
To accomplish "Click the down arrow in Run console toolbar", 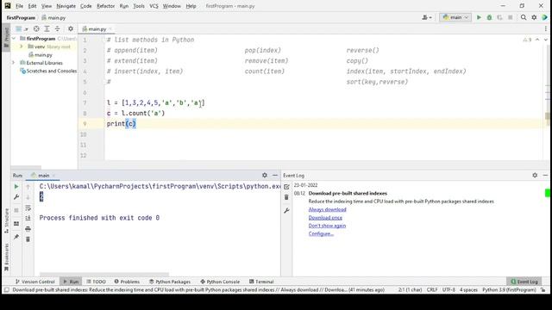I will tap(28, 197).
